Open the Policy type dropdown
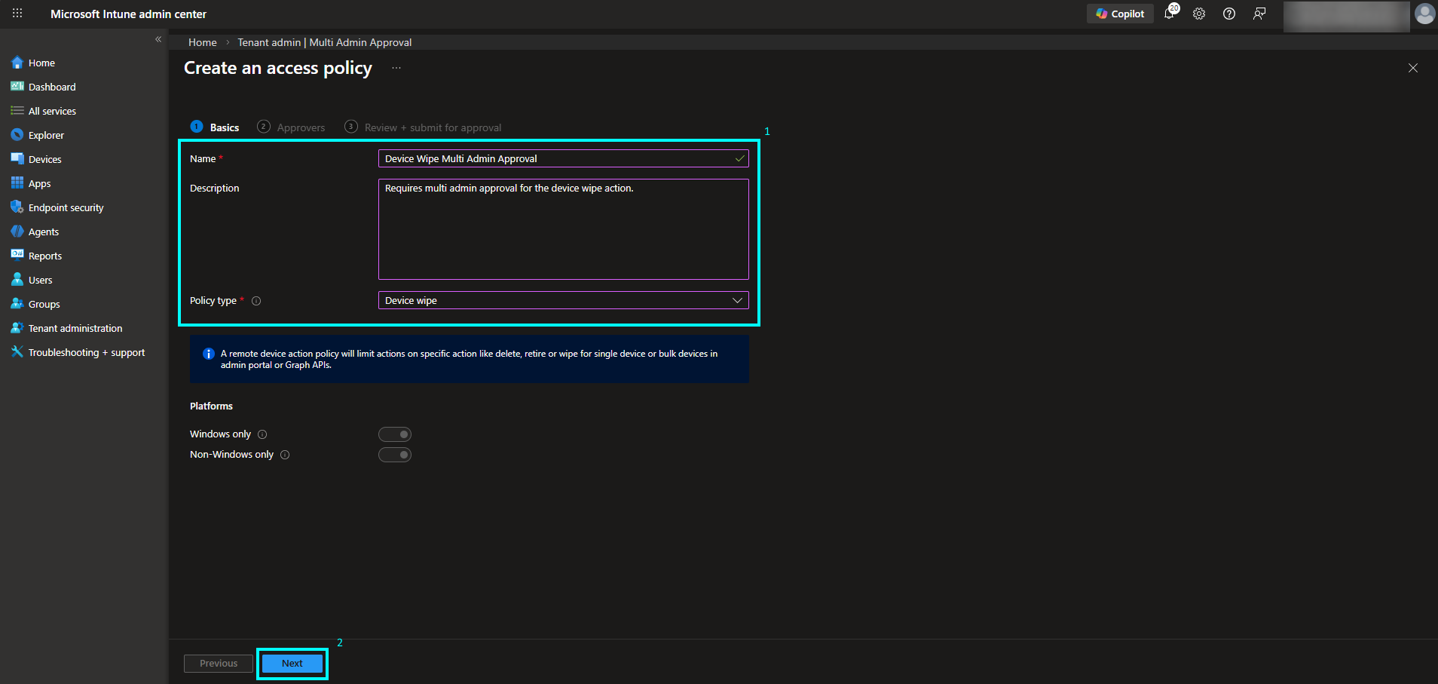 [563, 300]
